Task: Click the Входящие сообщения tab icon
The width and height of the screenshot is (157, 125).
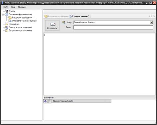Action: click(x=46, y=16)
